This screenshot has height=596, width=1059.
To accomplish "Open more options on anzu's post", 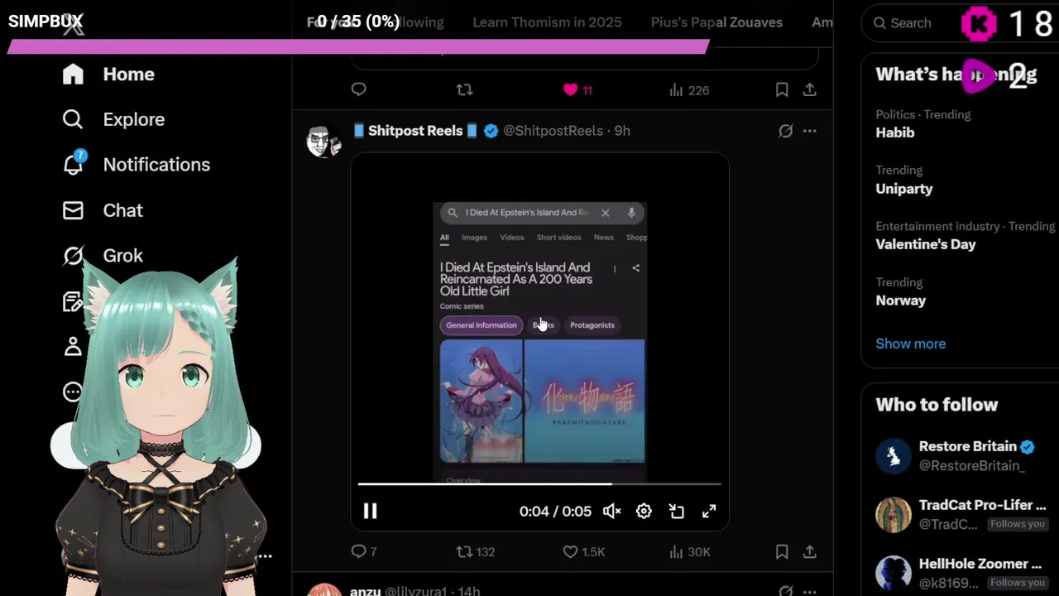I will pos(810,590).
